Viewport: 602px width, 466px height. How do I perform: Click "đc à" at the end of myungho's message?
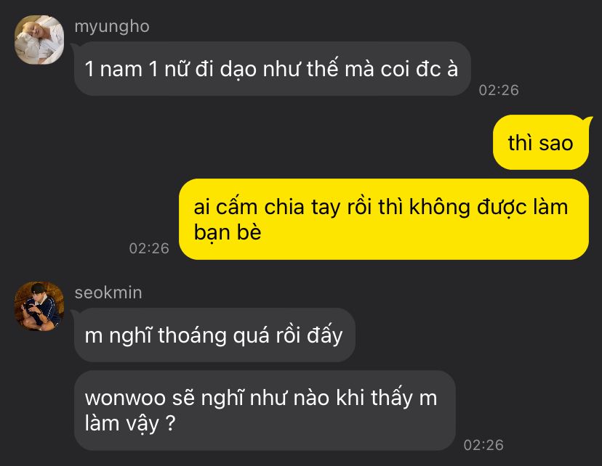click(x=437, y=70)
